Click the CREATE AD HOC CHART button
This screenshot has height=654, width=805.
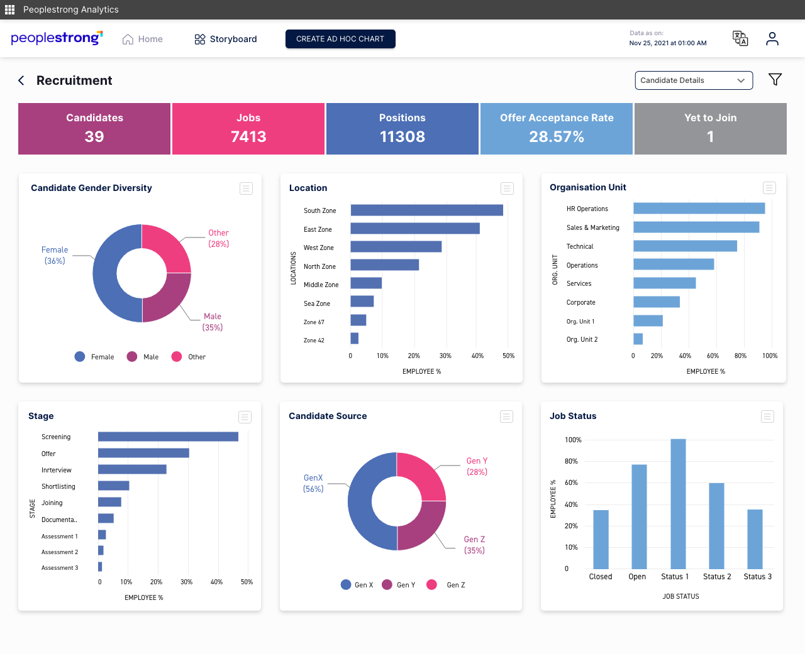[x=340, y=38]
